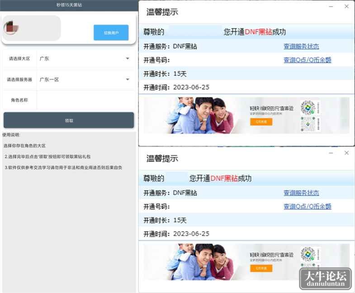Click 开通号码 row in lower dialog
This screenshot has width=355, height=293.
point(247,206)
